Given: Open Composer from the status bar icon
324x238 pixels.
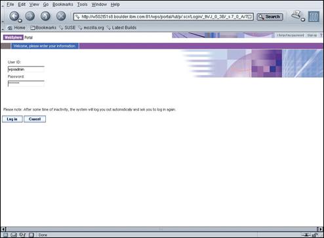Looking at the screenshot, I should (22, 235).
